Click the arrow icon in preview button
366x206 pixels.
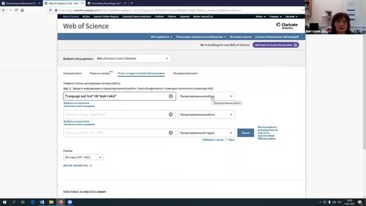click(295, 45)
